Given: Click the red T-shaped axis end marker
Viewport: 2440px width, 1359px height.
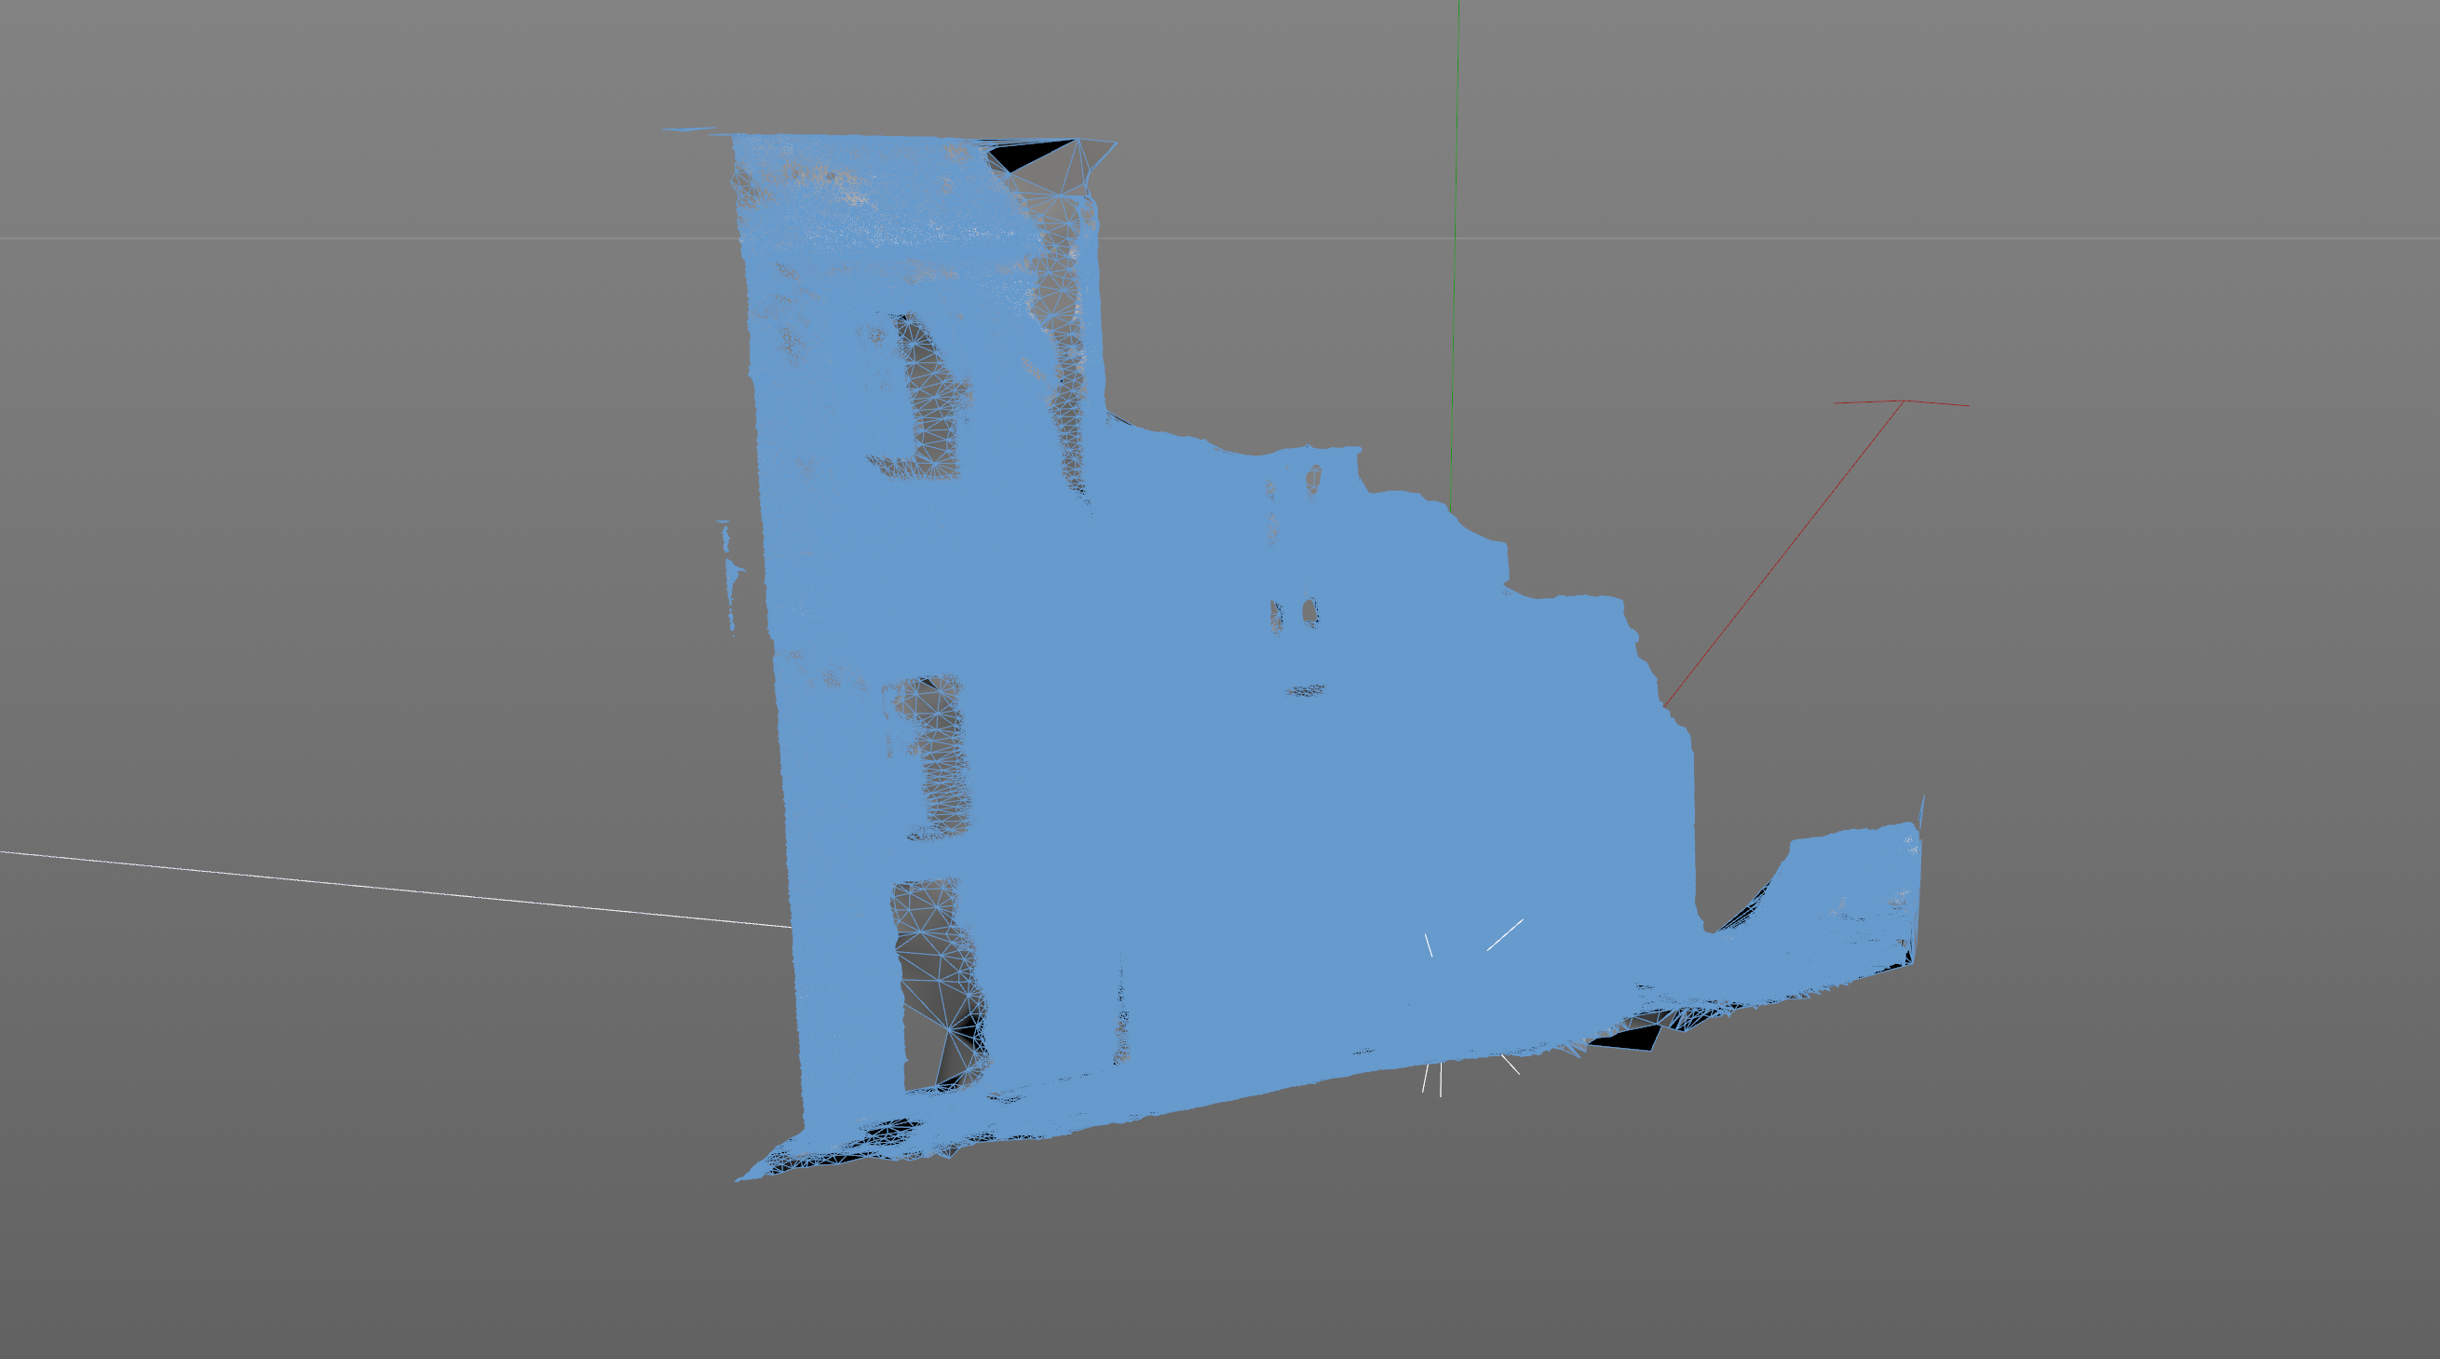Looking at the screenshot, I should pos(1902,402).
